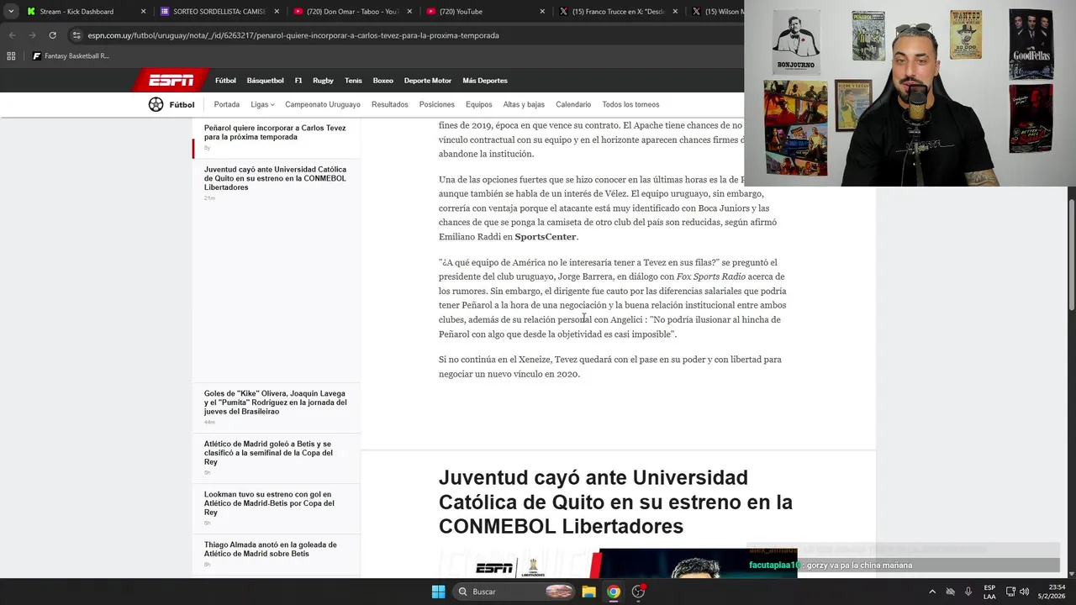Click the crossed-out cloud tray icon
1076x605 pixels.
pos(951,592)
